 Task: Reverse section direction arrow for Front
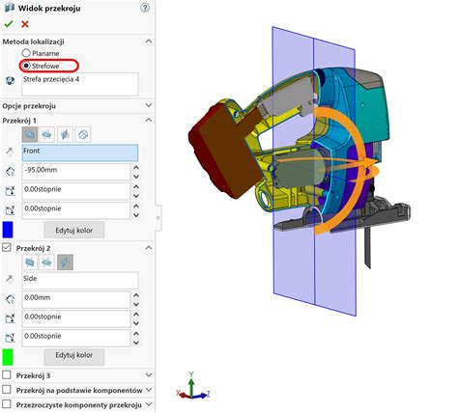coord(10,151)
